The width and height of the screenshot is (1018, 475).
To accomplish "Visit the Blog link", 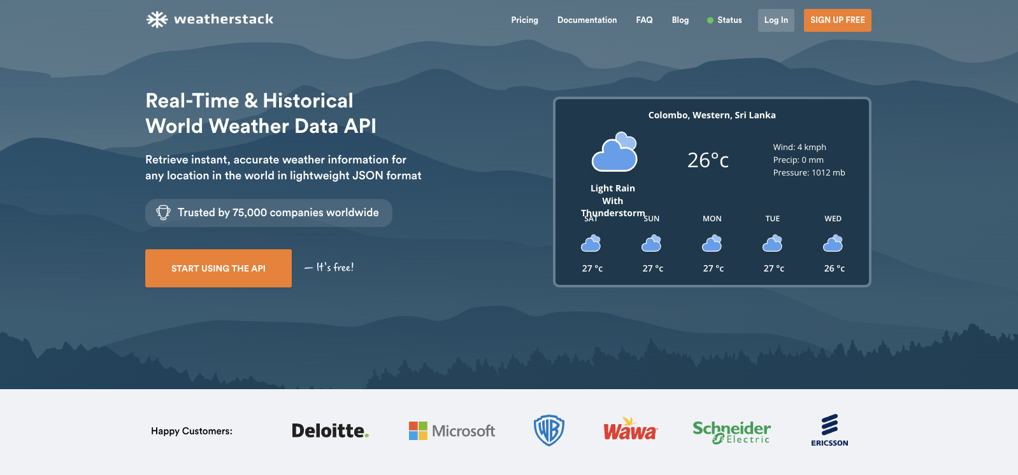I will click(x=680, y=20).
